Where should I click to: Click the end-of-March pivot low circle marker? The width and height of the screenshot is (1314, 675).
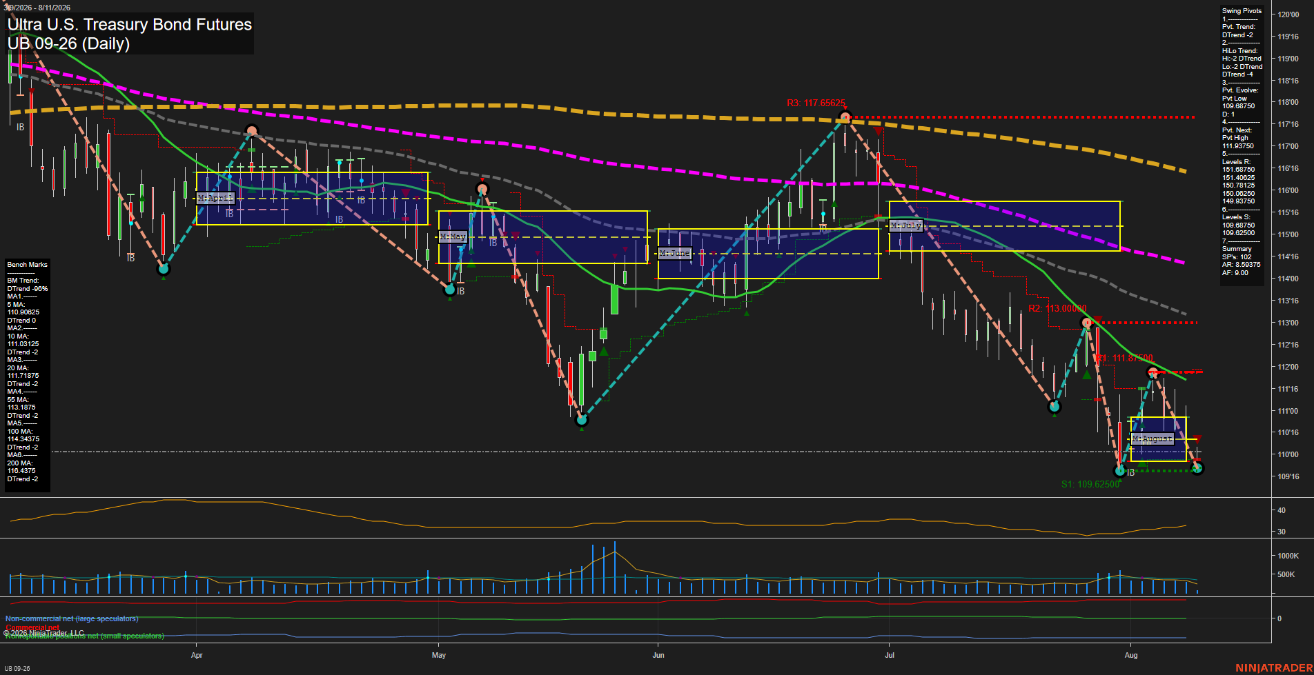click(164, 269)
